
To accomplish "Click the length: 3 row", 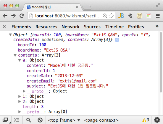I will coord(33,107).
